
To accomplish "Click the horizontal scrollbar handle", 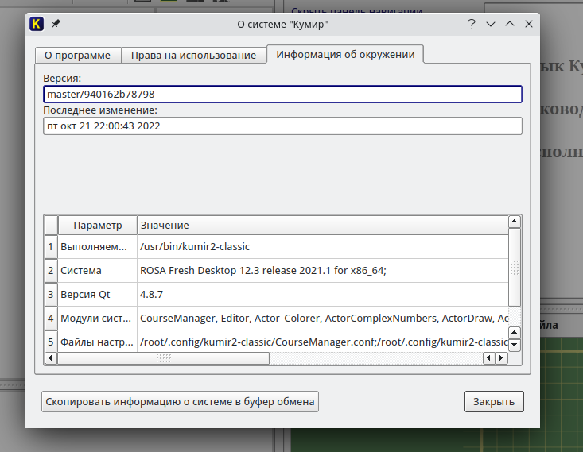I will click(x=164, y=358).
